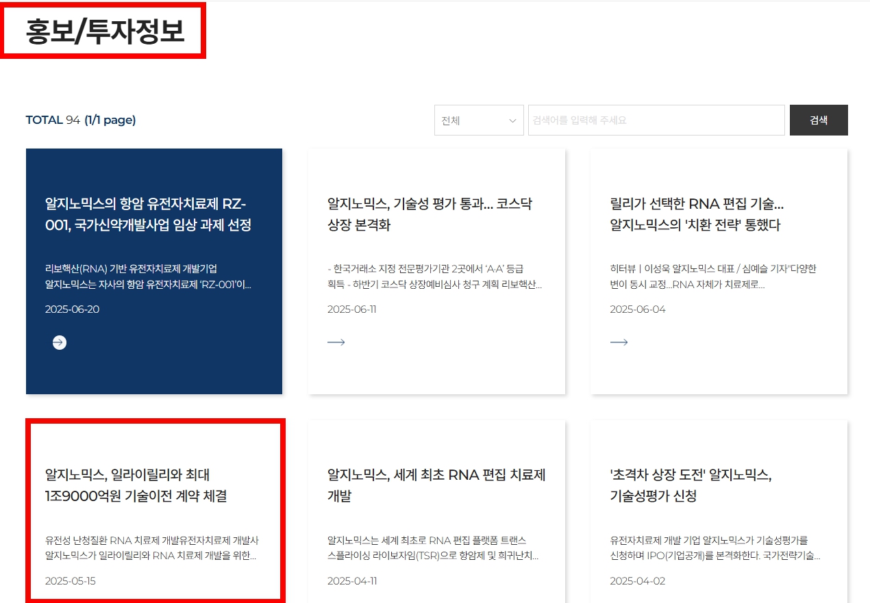The width and height of the screenshot is (870, 603).
Task: Click the date 2025-06-04
Action: [638, 309]
